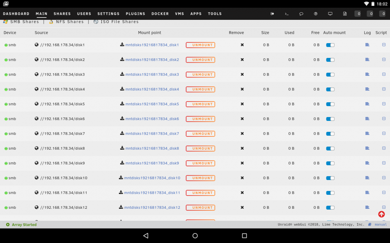Open the Plugins menu

[x=136, y=14]
